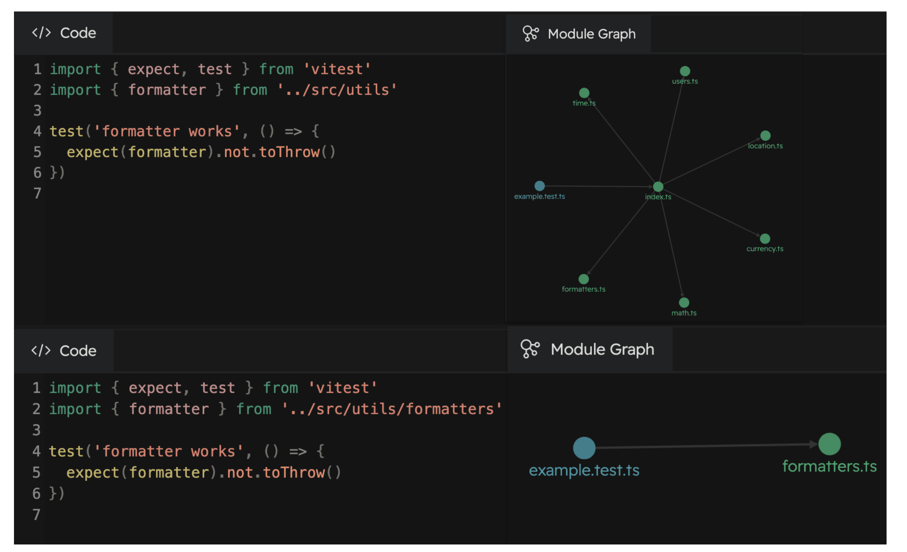Image resolution: width=907 pixels, height=552 pixels.
Task: Click the blue example.test.ts node in top graph
Action: [539, 186]
